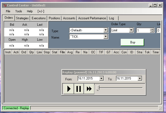Click the resize grip in status bar

tap(160, 108)
